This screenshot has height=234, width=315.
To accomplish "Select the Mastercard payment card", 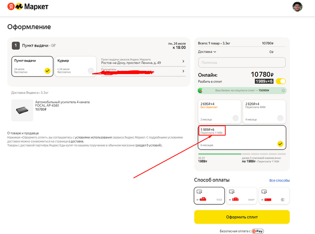I will pyautogui.click(x=274, y=195).
